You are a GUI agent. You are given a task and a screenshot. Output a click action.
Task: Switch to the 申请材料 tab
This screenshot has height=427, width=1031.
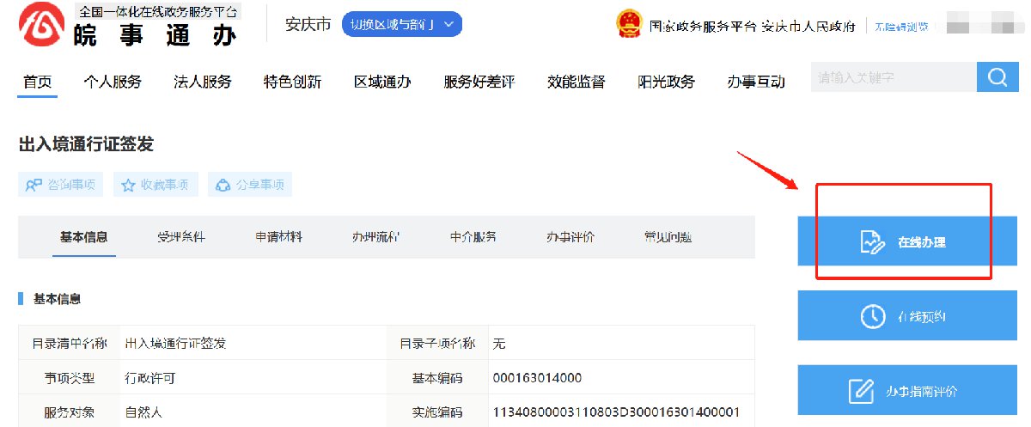pos(278,237)
